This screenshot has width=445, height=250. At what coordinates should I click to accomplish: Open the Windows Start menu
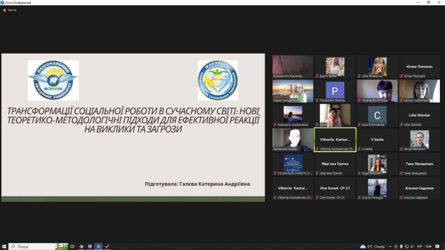[x=3, y=246]
